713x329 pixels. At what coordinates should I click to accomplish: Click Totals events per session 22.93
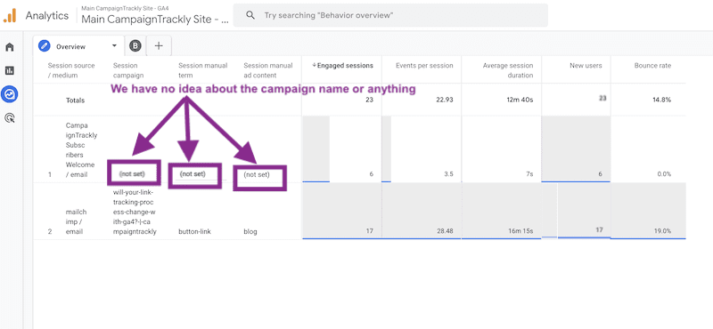pyautogui.click(x=444, y=100)
